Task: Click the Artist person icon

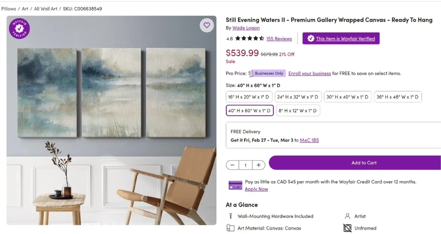Action: coord(347,216)
